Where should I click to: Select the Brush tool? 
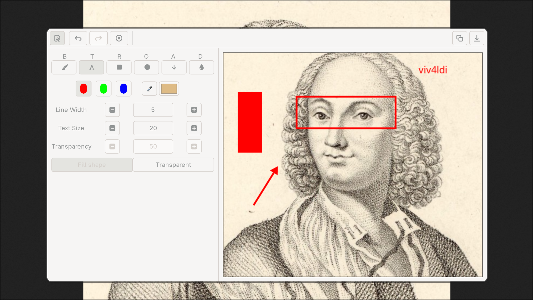coord(64,67)
